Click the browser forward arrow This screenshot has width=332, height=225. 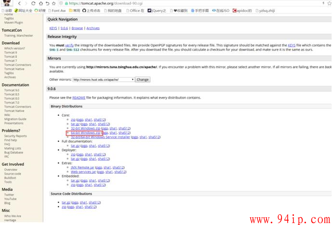(26, 3)
